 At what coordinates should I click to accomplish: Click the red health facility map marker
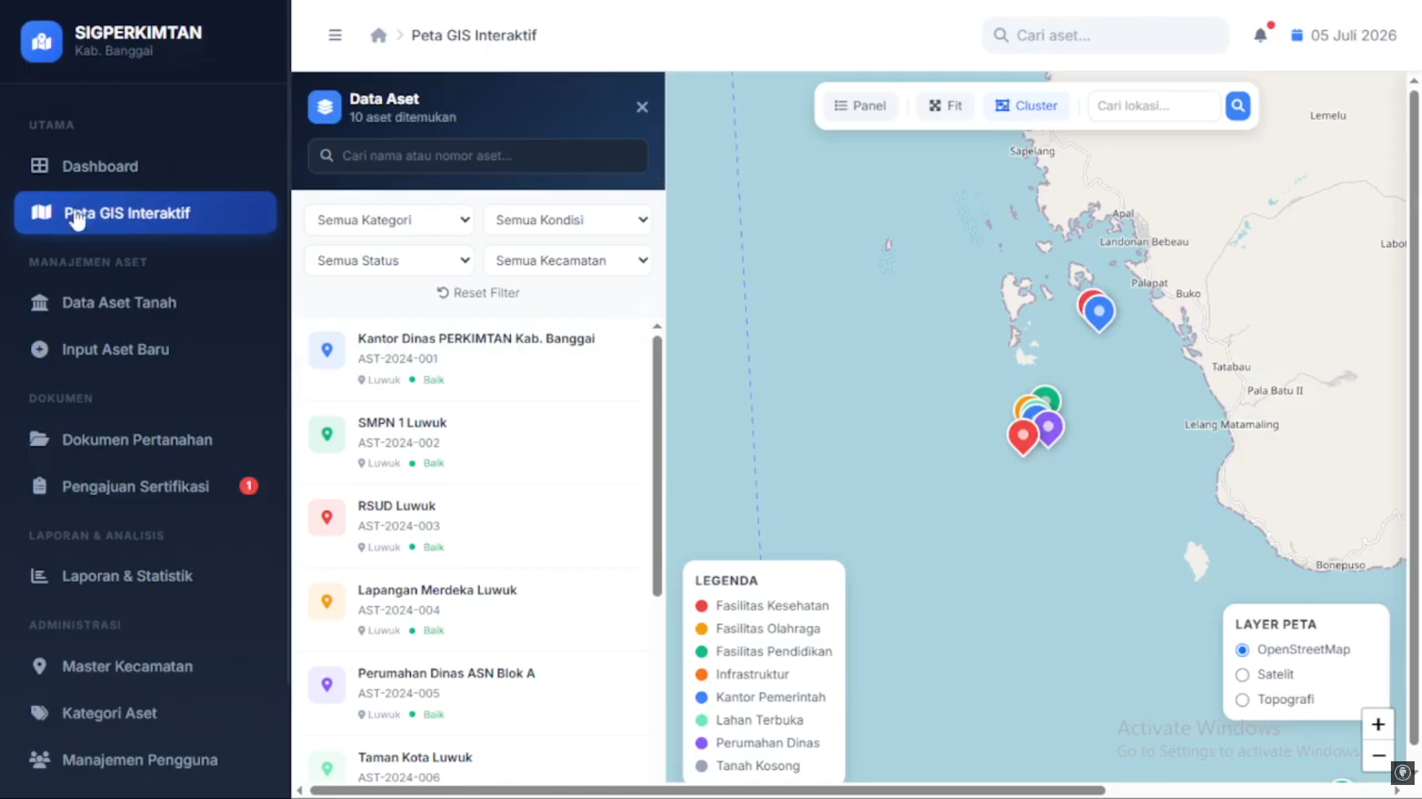click(x=1023, y=436)
